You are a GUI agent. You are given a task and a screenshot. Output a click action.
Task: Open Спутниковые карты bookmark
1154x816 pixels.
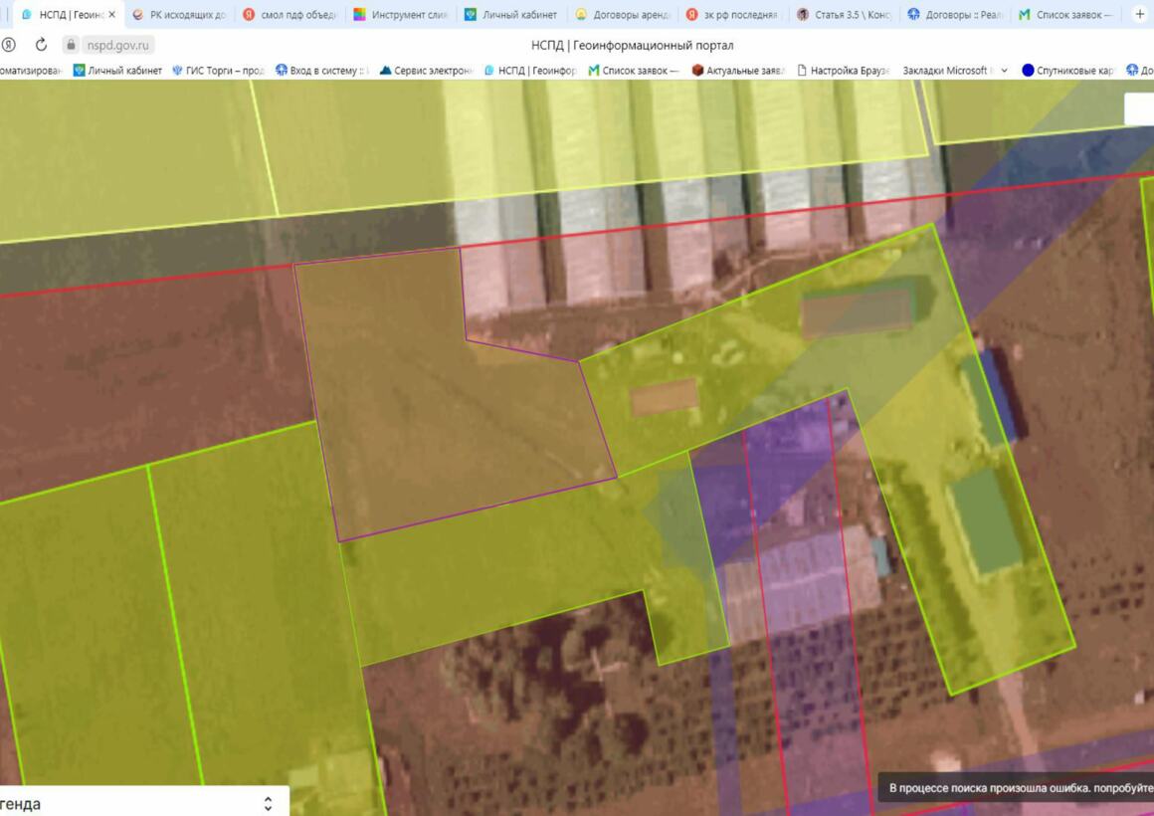[1068, 71]
